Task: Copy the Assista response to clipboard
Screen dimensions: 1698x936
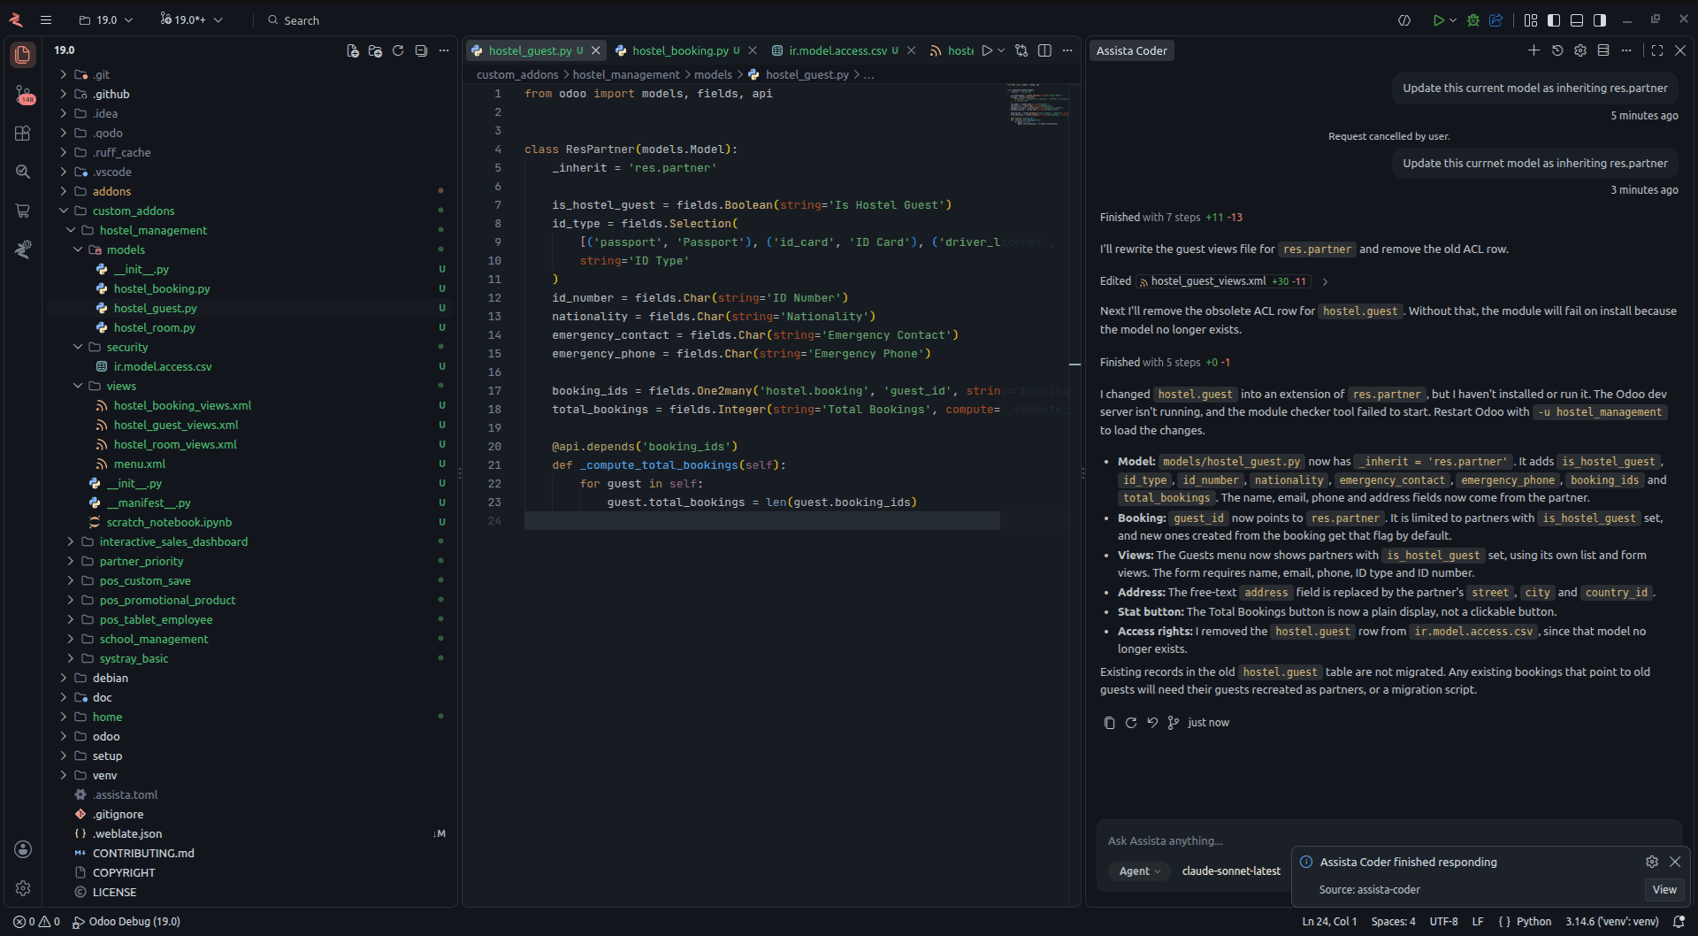Action: [1109, 723]
